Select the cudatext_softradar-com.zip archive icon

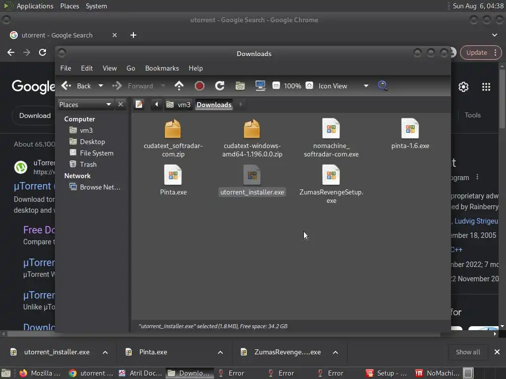[172, 129]
